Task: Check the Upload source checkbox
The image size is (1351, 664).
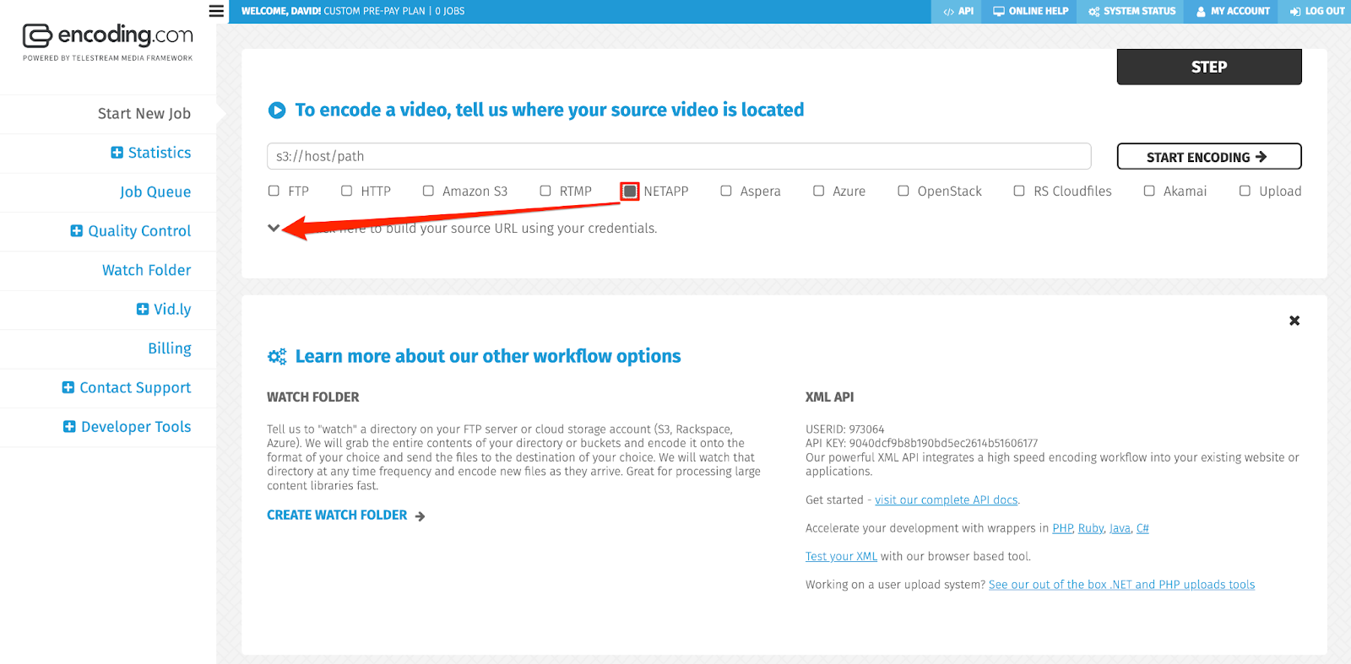Action: coord(1245,191)
